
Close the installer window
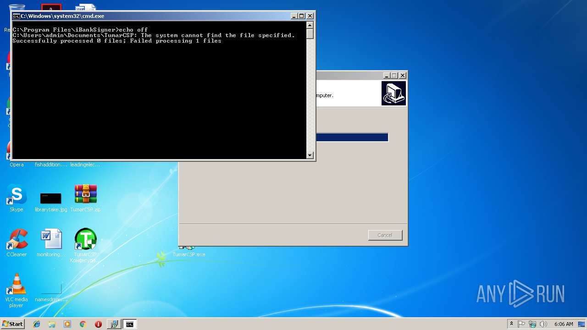(x=403, y=76)
